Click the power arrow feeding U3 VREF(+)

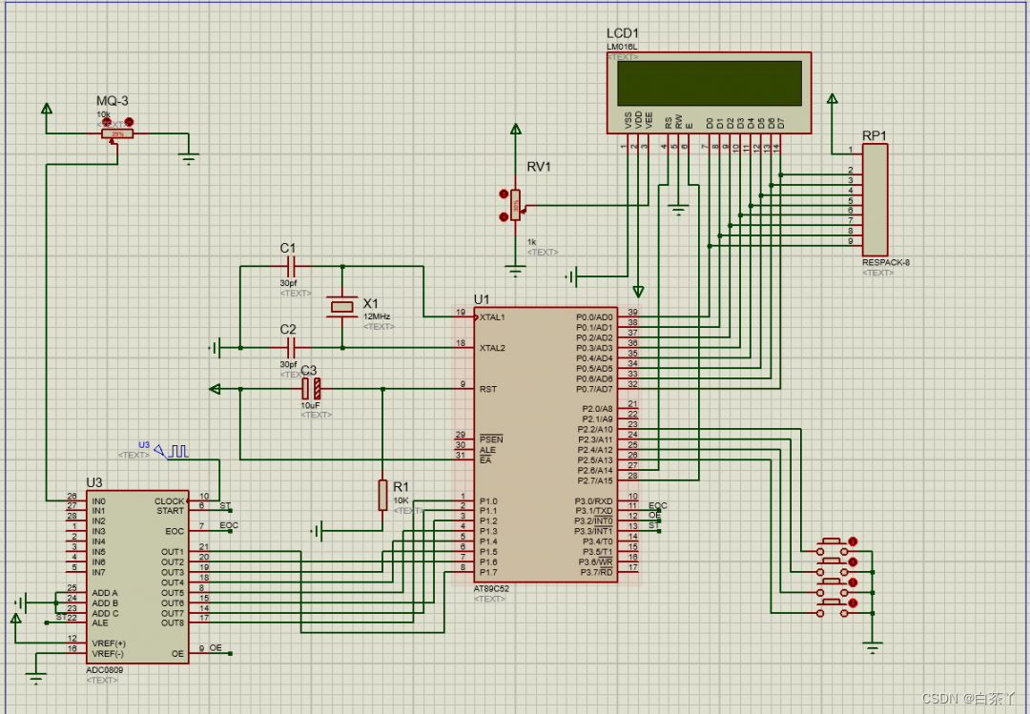coord(16,618)
